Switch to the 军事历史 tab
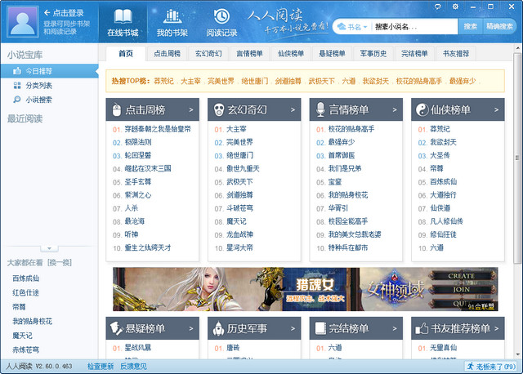523x374 pixels. 373,53
